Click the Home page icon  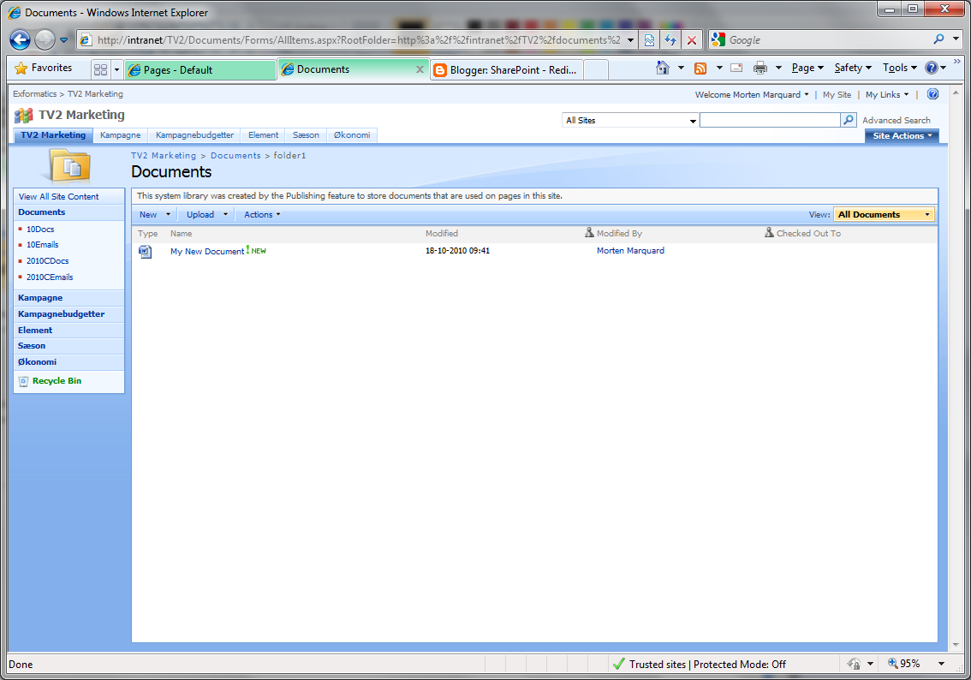(663, 69)
